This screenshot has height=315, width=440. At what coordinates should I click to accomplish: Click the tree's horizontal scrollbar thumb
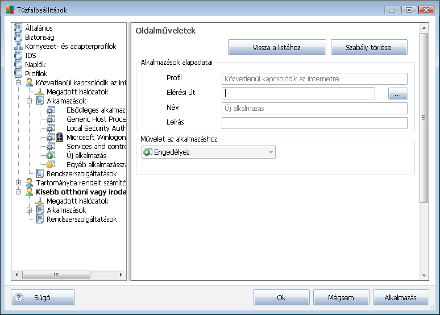56,275
